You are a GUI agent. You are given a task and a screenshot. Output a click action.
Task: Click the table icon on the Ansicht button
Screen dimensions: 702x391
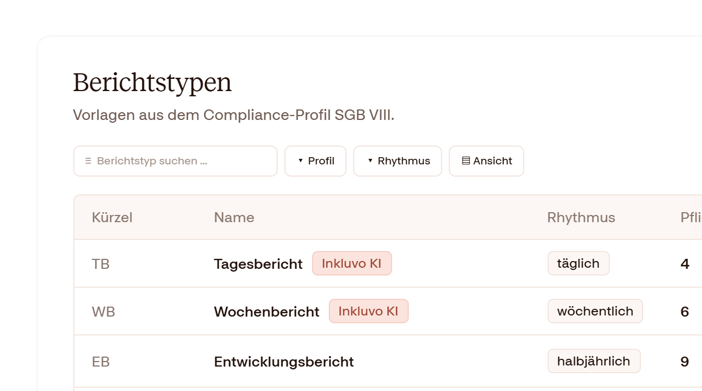[x=466, y=161]
